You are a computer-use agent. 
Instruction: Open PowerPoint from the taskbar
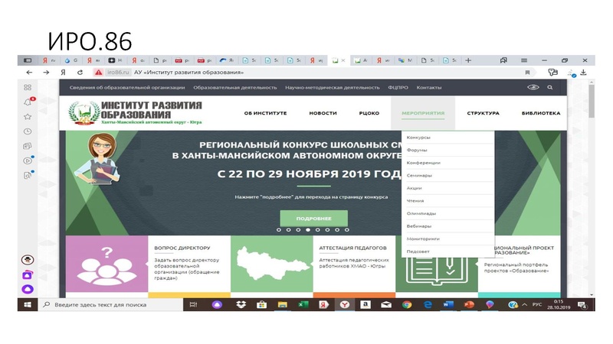click(x=469, y=304)
